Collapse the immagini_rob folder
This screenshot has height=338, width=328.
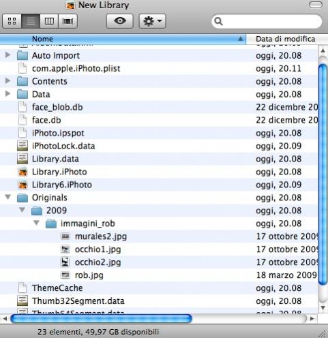[x=36, y=223]
